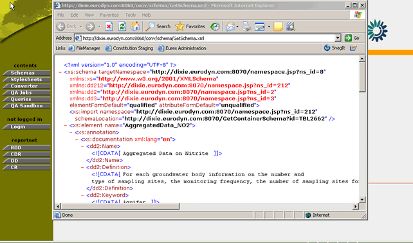Click the Login sidebar button
413x243 pixels.
(x=26, y=127)
